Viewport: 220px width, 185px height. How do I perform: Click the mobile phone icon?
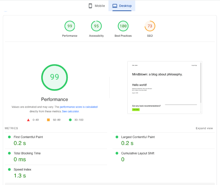tap(90, 6)
